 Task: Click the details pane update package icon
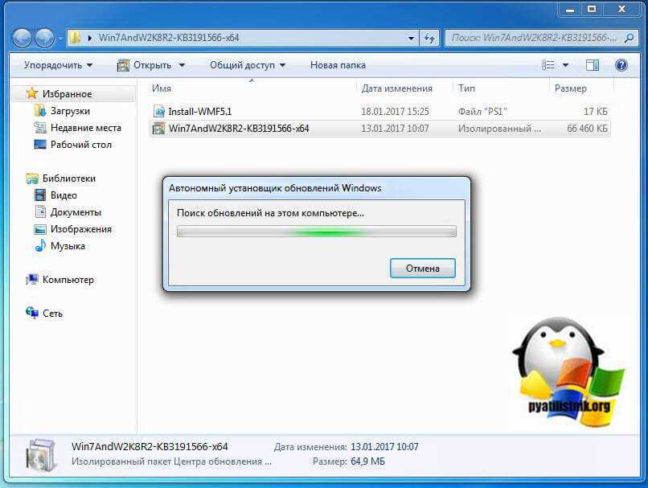[40, 455]
